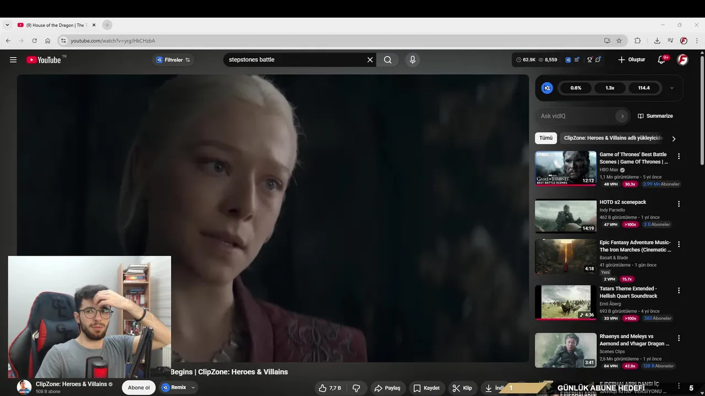Open options menu for HOTD s2 scenepack
Viewport: 705px width, 396px height.
coord(679,204)
